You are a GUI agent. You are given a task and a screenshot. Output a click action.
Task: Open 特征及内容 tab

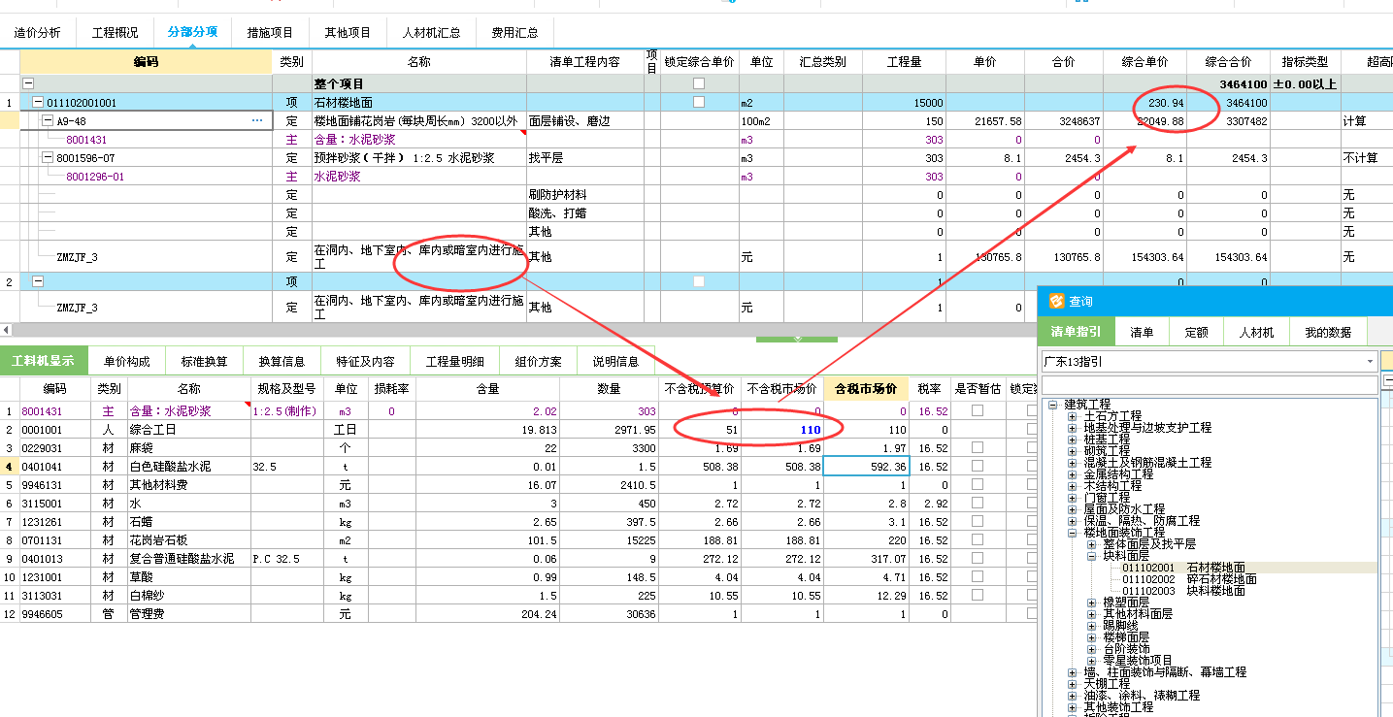[x=365, y=361]
